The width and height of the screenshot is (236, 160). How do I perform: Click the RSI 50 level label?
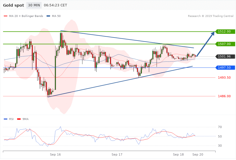[220, 136]
